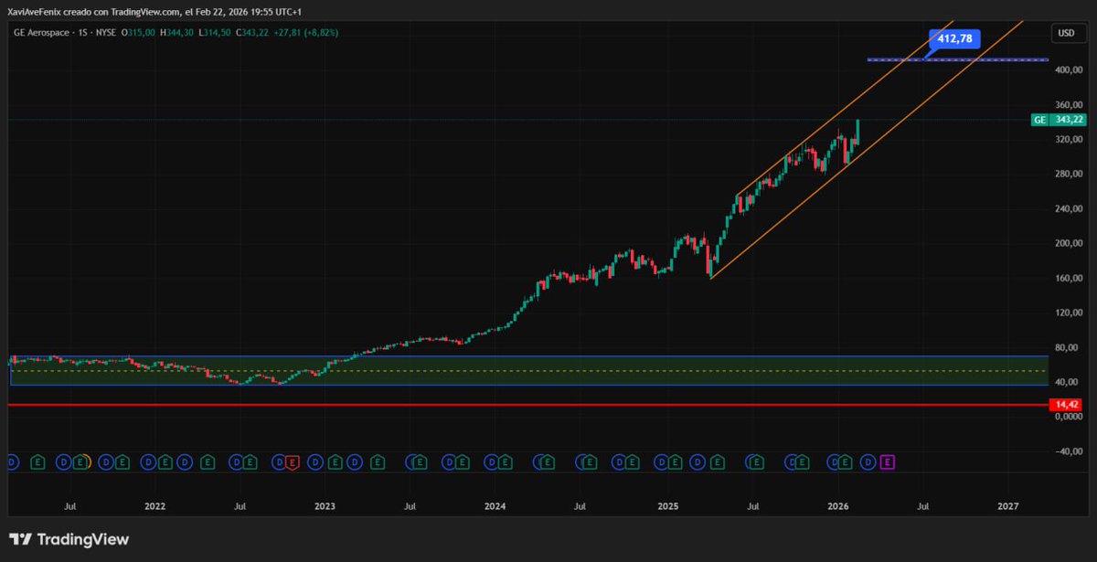Select the 412,78 target price label
1097x562 pixels.
[955, 38]
